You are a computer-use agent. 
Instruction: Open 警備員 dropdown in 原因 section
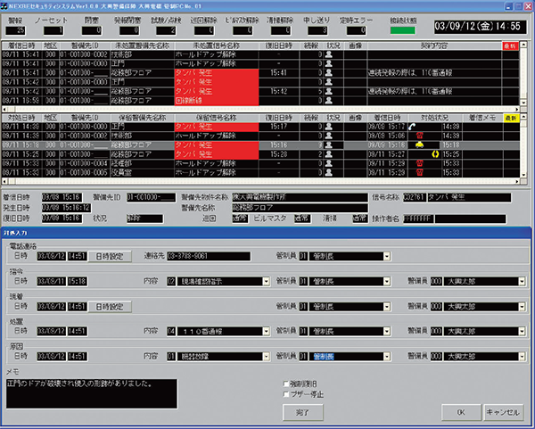(x=522, y=357)
